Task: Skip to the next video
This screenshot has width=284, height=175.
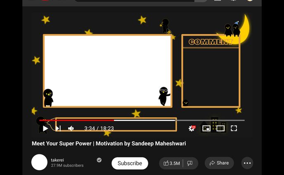Action: click(58, 128)
